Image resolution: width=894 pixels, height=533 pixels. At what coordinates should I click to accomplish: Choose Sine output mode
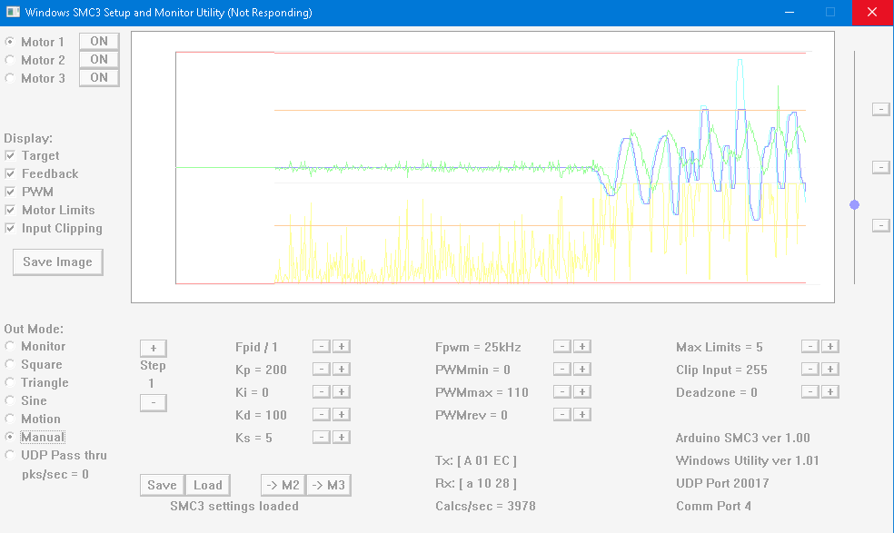pyautogui.click(x=10, y=400)
